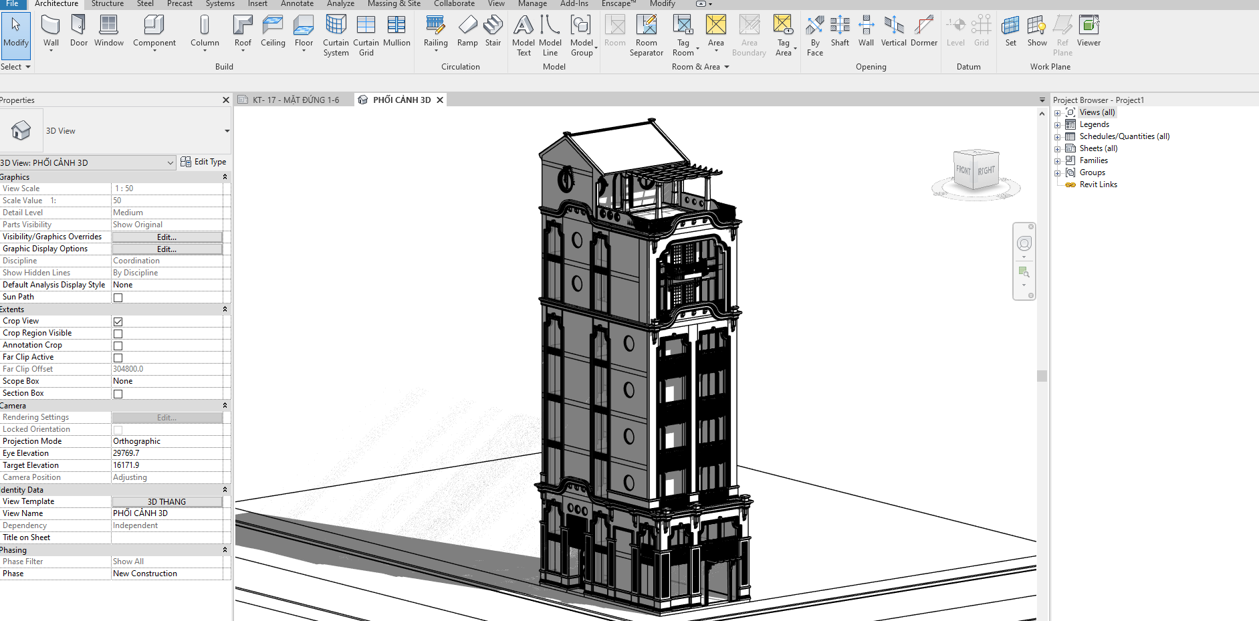Enable the Sun Path checkbox
The width and height of the screenshot is (1259, 621).
[x=118, y=297]
